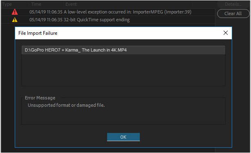Screen dimensions: 251x153
Task: Select the failed GoPro HERO7 MP4 file row
Action: point(123,50)
